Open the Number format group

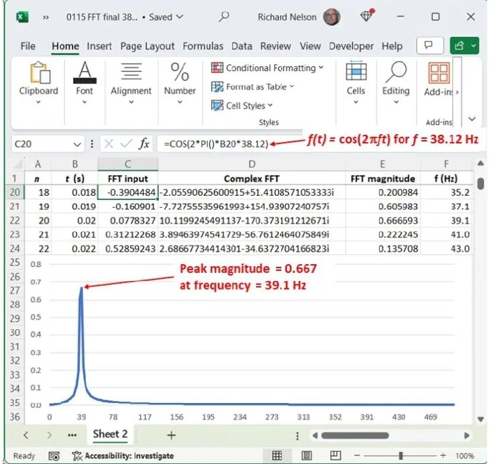click(180, 80)
